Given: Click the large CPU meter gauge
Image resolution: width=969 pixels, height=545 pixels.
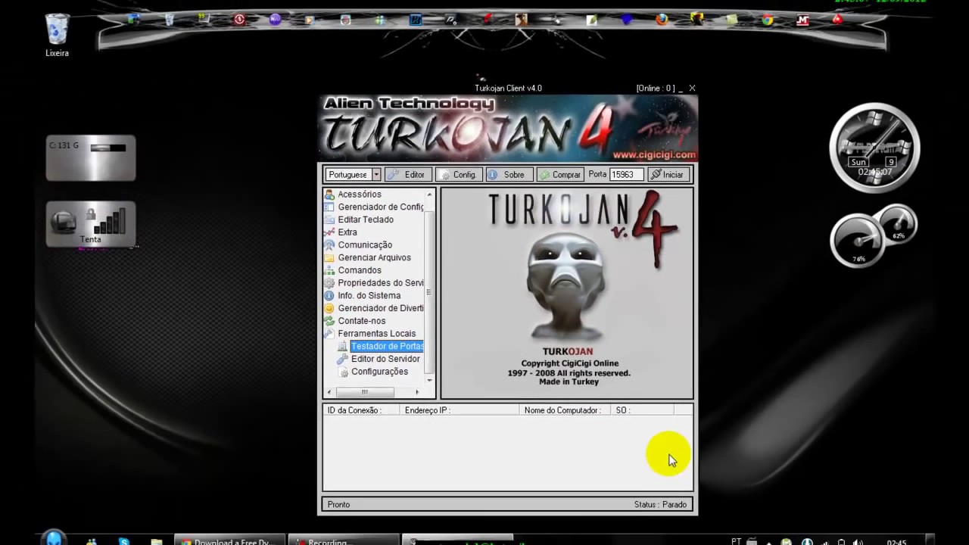Looking at the screenshot, I should click(x=858, y=241).
